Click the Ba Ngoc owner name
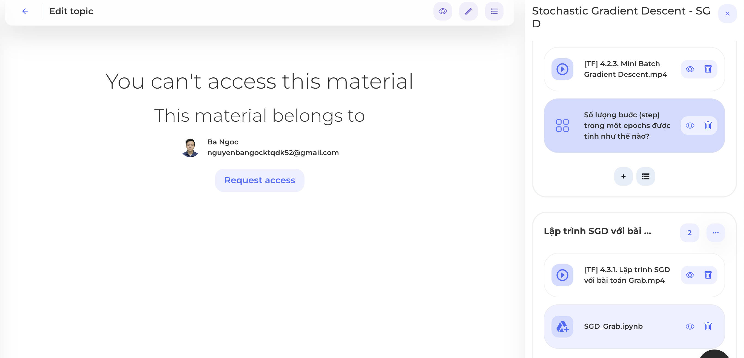The width and height of the screenshot is (744, 358). 223,142
